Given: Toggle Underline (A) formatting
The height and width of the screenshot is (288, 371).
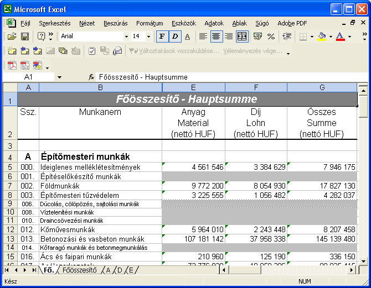Looking at the screenshot, I should point(187,36).
